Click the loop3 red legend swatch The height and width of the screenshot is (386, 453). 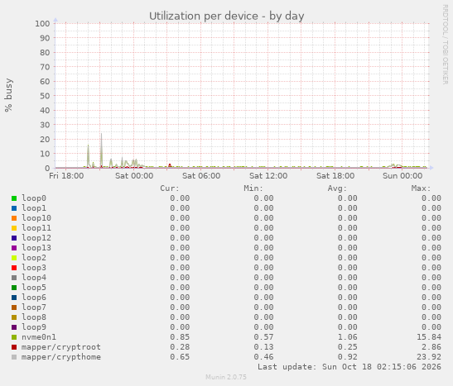tap(14, 268)
